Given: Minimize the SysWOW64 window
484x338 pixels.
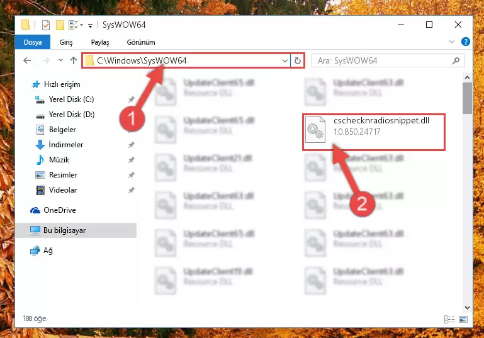Looking at the screenshot, I should [401, 25].
